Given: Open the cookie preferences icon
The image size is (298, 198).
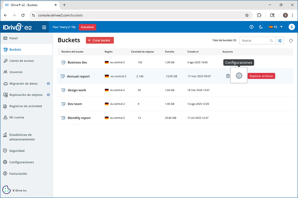Looking at the screenshot, I should point(7,189).
